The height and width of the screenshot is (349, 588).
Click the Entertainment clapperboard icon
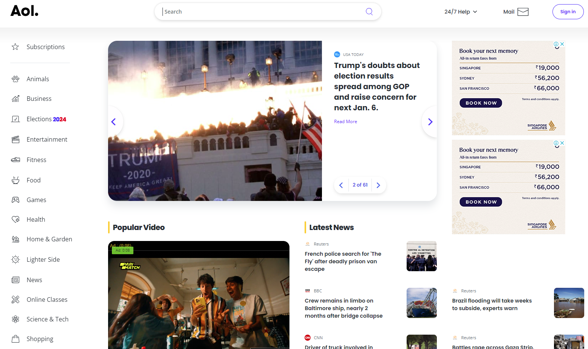[15, 139]
